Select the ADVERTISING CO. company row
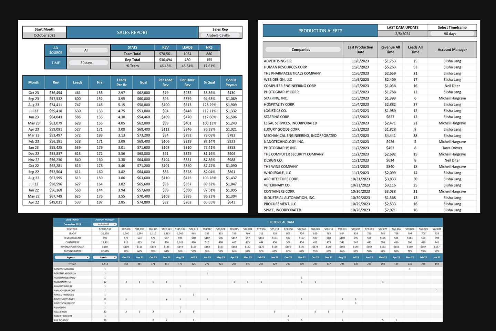 (370, 61)
